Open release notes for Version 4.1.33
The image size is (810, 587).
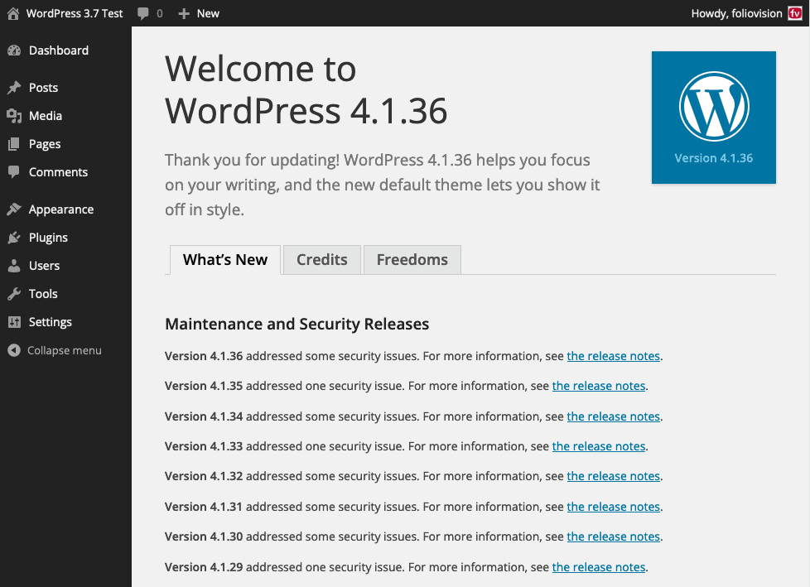(599, 446)
